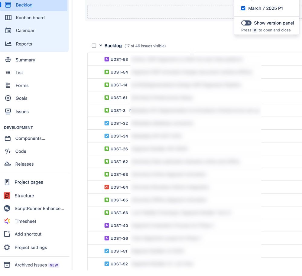
Task: Open Kanban board view icon
Action: 8,18
